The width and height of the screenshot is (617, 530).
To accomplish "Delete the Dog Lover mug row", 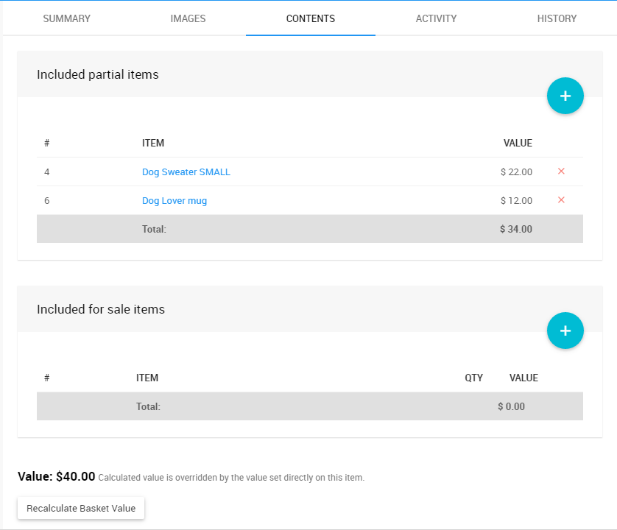I will [x=561, y=200].
